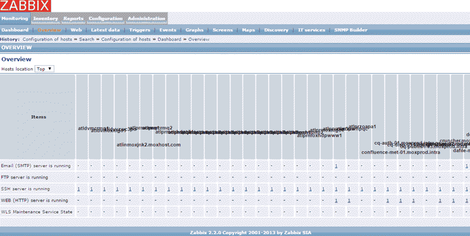
Task: Open SNMP Builder
Action: (x=350, y=30)
